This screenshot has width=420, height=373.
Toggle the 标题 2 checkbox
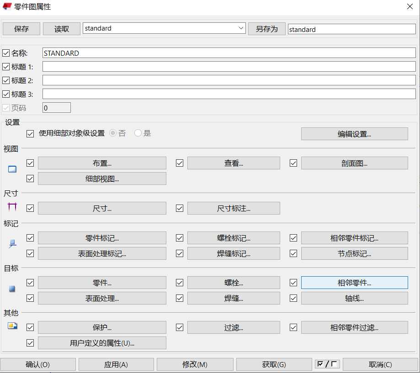(6, 80)
